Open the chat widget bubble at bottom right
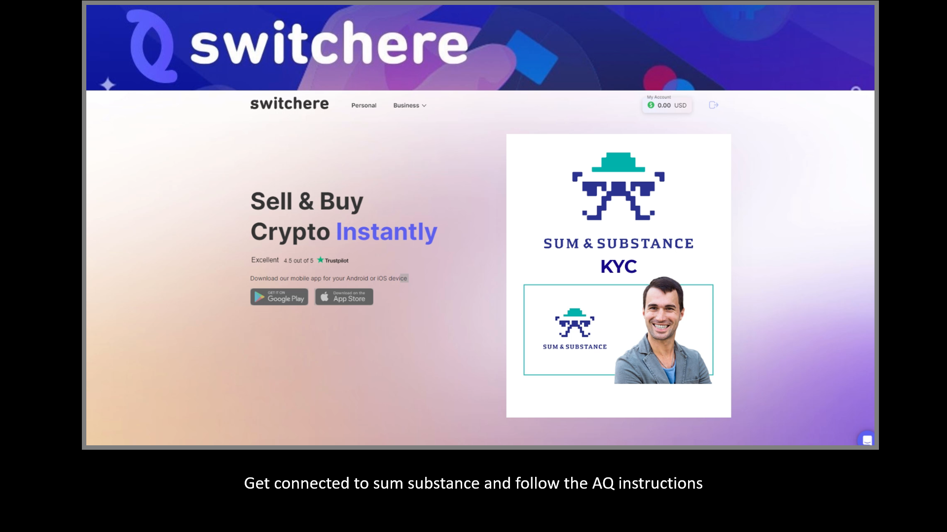The width and height of the screenshot is (947, 532). point(867,439)
